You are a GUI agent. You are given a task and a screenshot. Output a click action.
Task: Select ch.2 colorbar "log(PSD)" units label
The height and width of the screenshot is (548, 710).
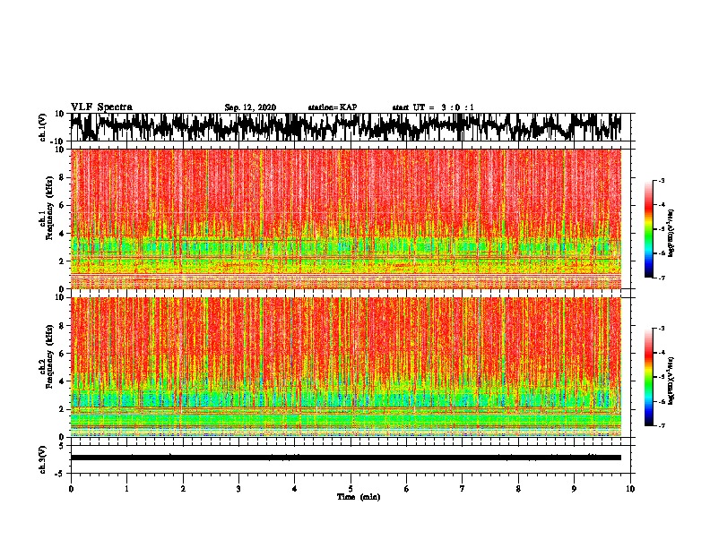coord(671,381)
